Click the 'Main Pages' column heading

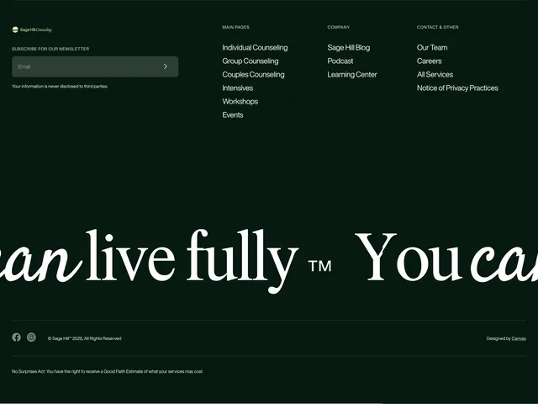[x=235, y=27]
